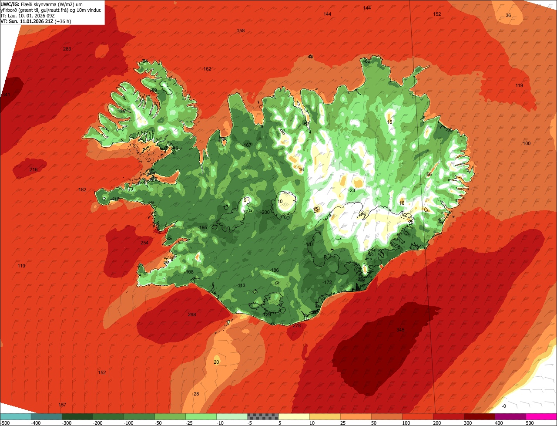Viewport: 557px width, 426px height.
Task: Select the pale green legend swatch between -25 and -10
Action: pos(201,416)
